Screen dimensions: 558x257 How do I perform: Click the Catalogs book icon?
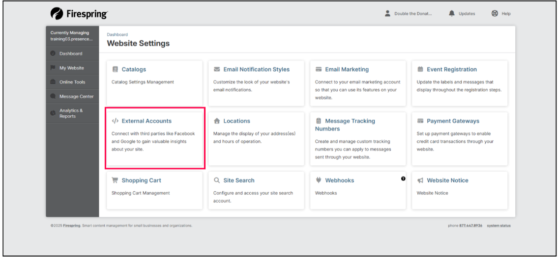pyautogui.click(x=115, y=70)
